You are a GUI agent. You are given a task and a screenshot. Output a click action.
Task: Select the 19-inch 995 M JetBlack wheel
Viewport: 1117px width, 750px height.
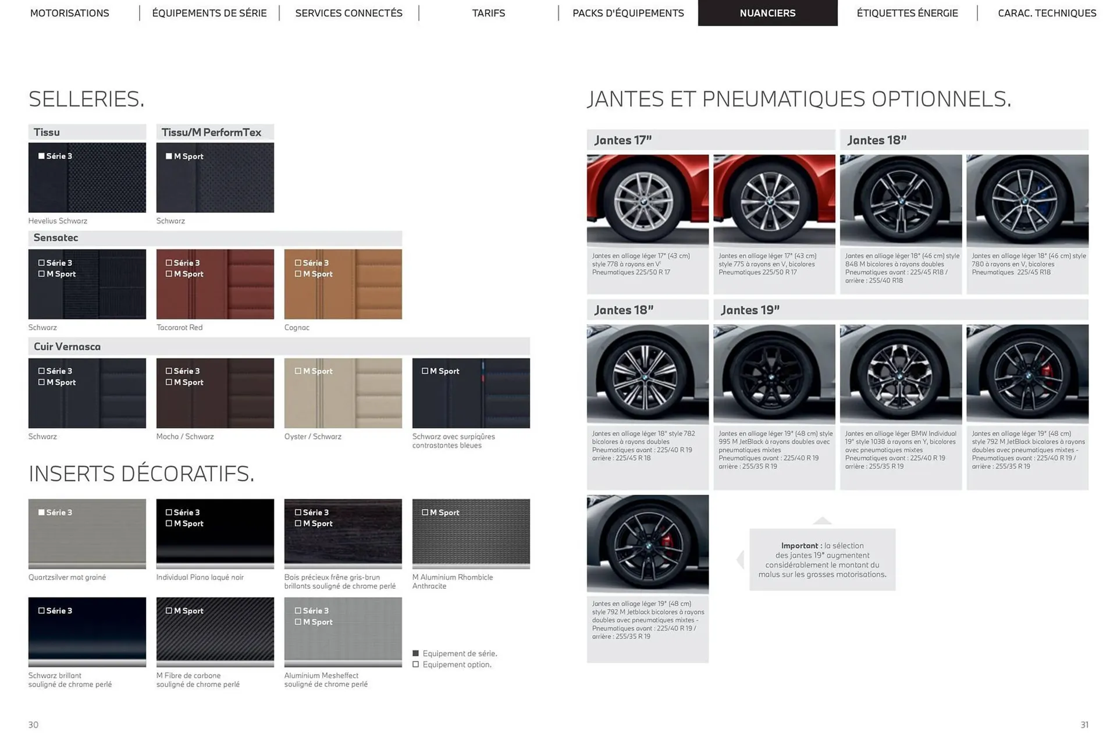coord(774,374)
